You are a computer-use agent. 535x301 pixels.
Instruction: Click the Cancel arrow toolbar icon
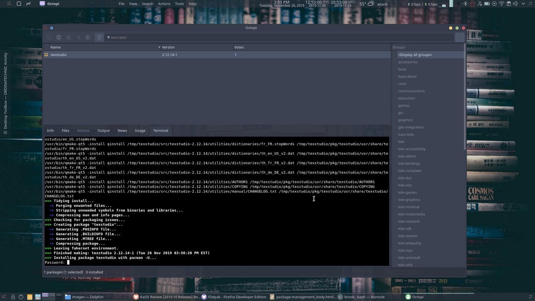(78, 37)
